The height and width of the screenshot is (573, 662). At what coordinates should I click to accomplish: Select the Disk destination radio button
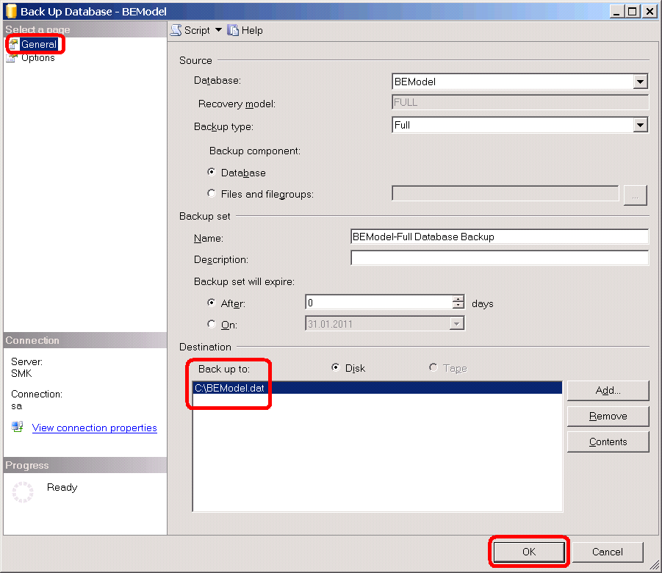(x=337, y=368)
